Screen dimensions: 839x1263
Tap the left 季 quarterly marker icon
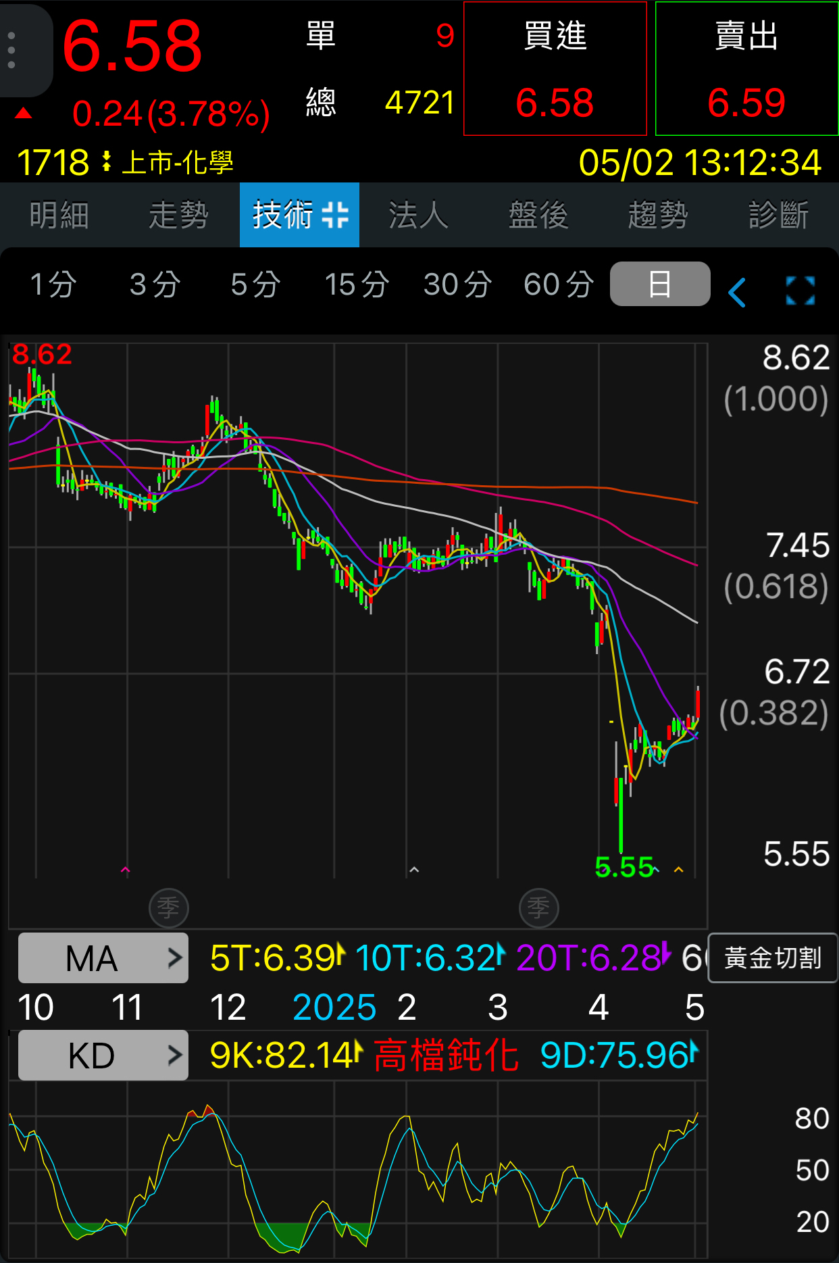[x=168, y=908]
